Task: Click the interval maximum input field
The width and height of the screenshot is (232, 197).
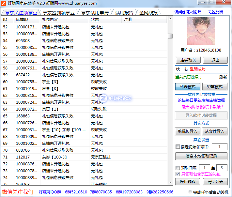Action: pos(222,168)
